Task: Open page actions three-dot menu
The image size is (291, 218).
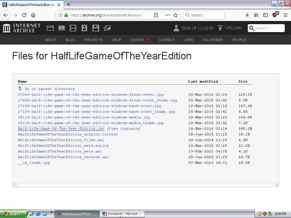Action: coord(167,15)
